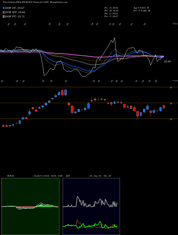Click the 'Pre O: 13.84' open value
The image size is (178, 235).
click(x=112, y=8)
